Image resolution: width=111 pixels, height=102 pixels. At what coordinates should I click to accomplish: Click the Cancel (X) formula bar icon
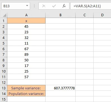click(44, 6)
